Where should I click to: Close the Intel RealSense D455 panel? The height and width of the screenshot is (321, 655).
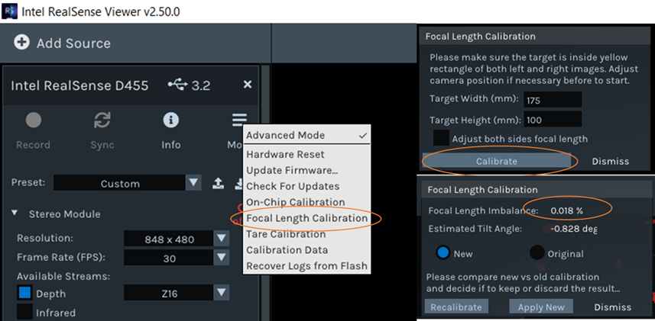[248, 85]
